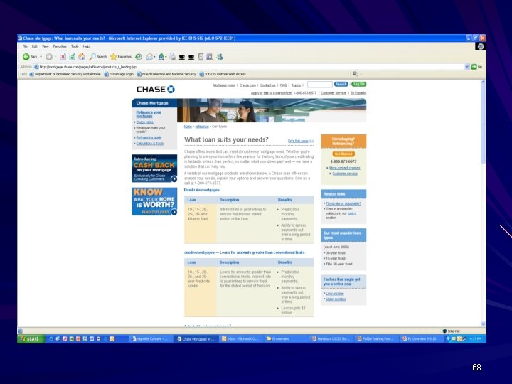Click the Contact us header link

[268, 85]
